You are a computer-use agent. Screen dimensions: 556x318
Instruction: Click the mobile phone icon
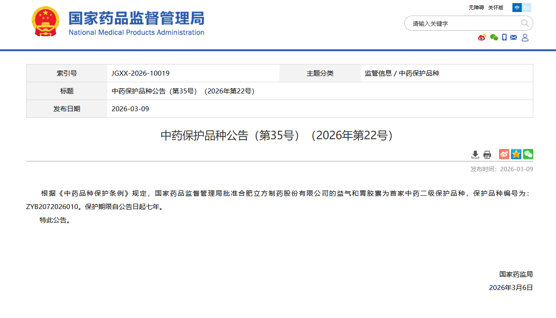504,37
